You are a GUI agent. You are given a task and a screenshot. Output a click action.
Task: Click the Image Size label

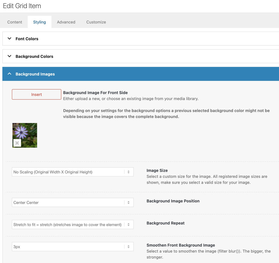tap(157, 171)
